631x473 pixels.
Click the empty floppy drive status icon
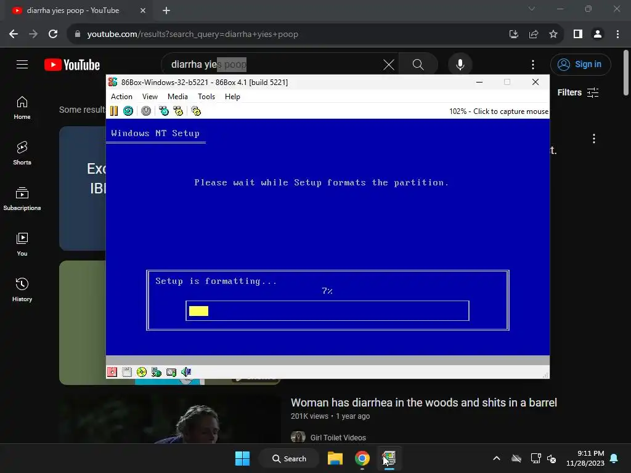coord(127,372)
